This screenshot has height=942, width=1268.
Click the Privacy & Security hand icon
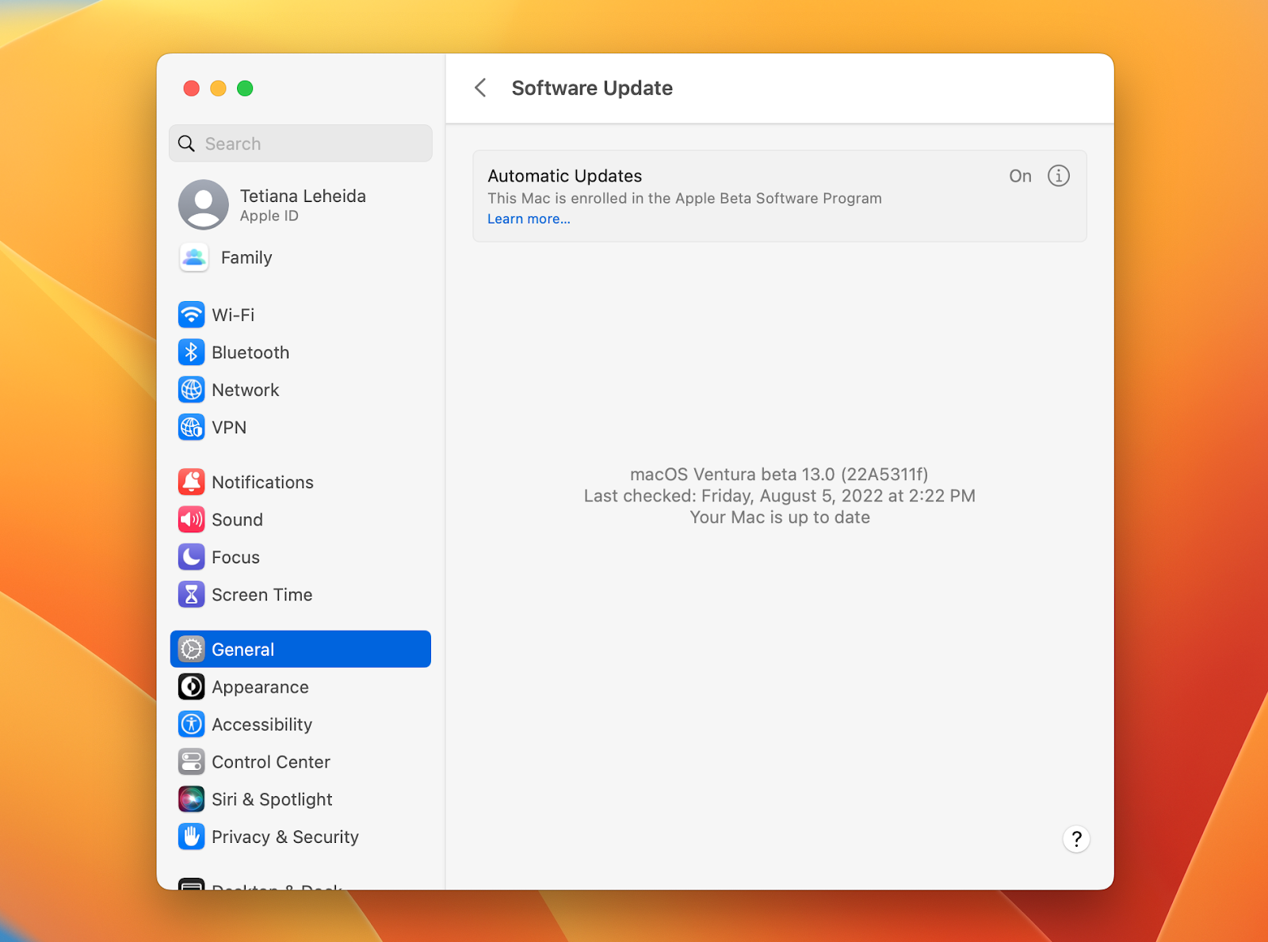pyautogui.click(x=191, y=837)
